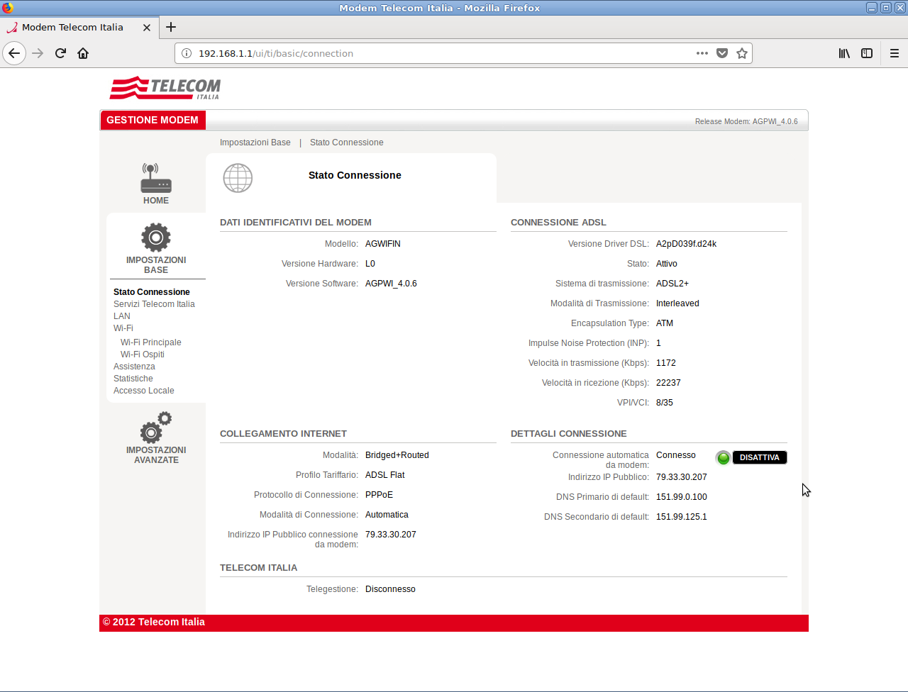This screenshot has width=908, height=692.
Task: Go to Firefox home page icon
Action: point(83,53)
